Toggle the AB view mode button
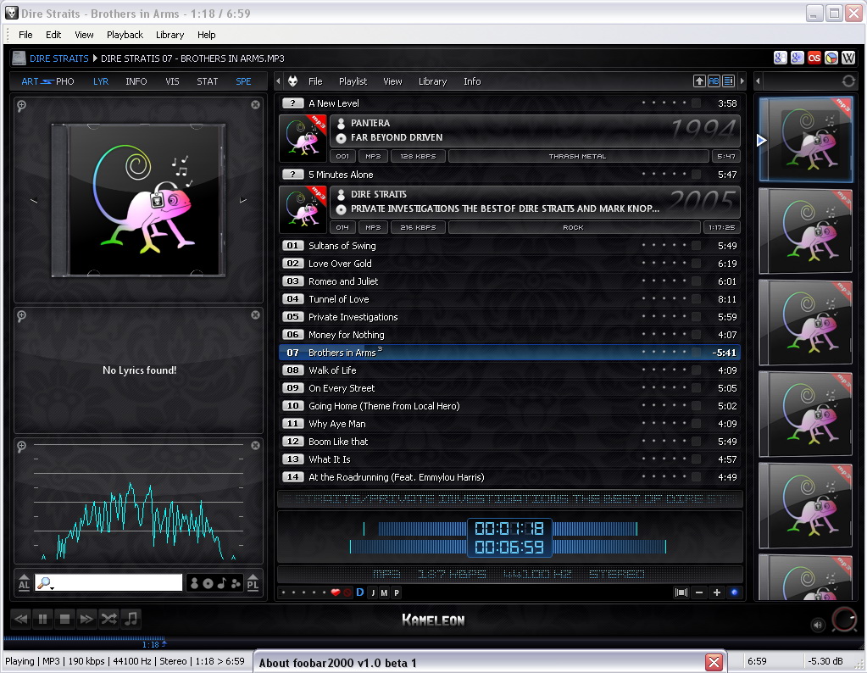The image size is (867, 673). [714, 81]
